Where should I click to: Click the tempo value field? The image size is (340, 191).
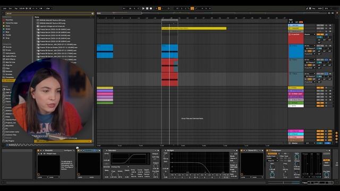coord(22,8)
